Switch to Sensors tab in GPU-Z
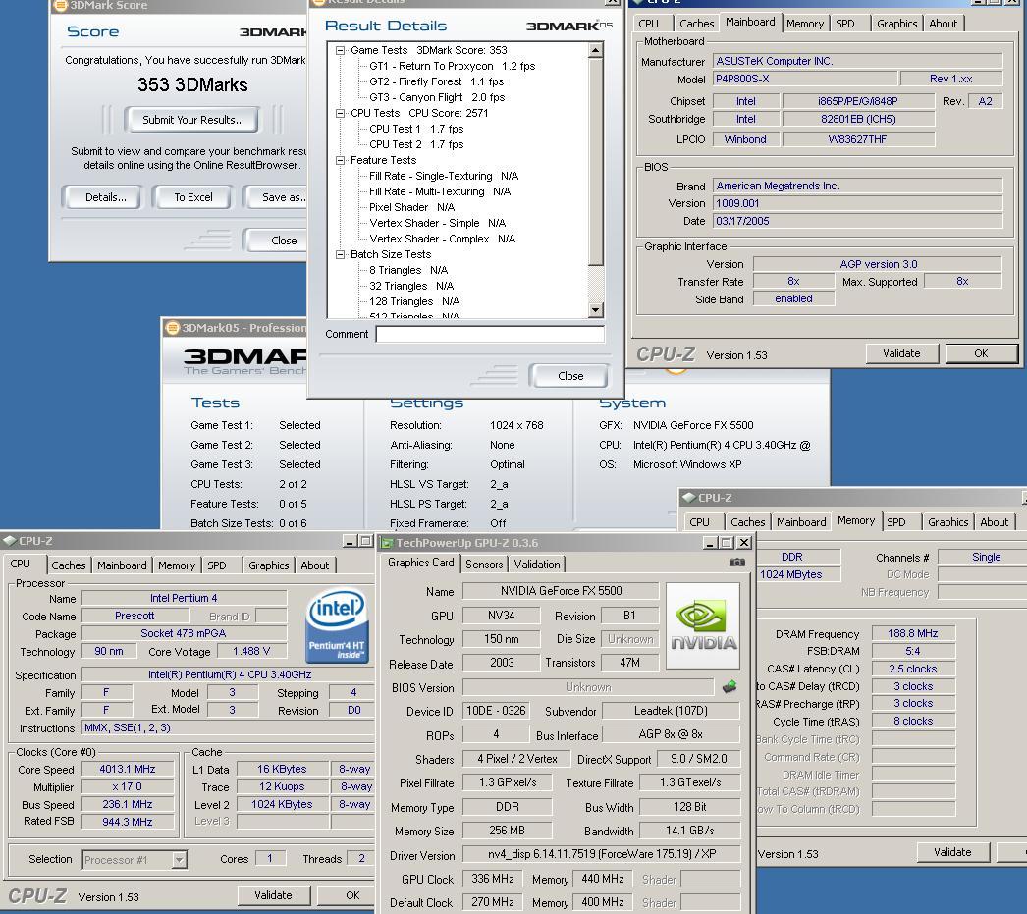The width and height of the screenshot is (1027, 914). point(484,565)
